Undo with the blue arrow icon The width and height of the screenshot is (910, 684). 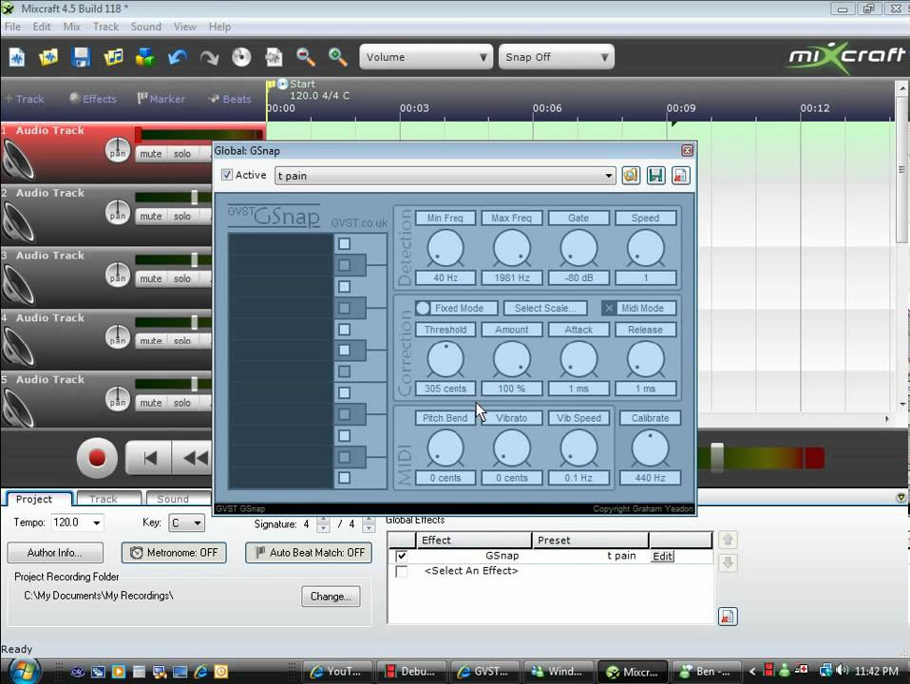coord(178,58)
